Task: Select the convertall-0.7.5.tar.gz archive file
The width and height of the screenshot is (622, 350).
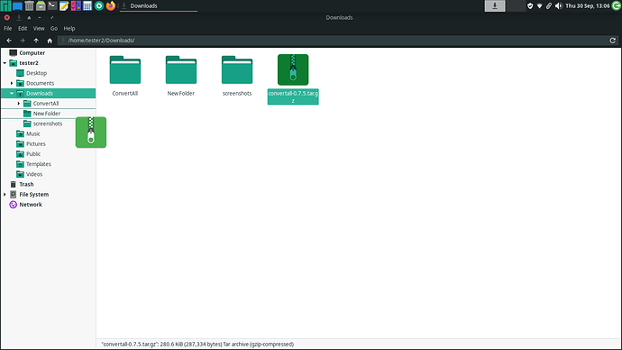Action: coord(293,79)
